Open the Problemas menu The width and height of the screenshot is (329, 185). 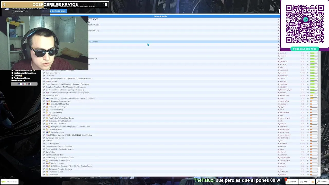[x=292, y=182]
